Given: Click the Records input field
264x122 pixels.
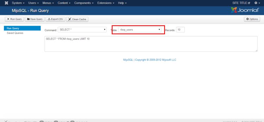Looking at the screenshot, I should [181, 30].
